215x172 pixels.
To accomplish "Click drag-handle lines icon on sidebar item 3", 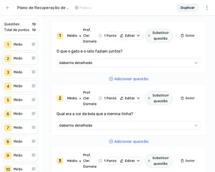I will (34, 72).
